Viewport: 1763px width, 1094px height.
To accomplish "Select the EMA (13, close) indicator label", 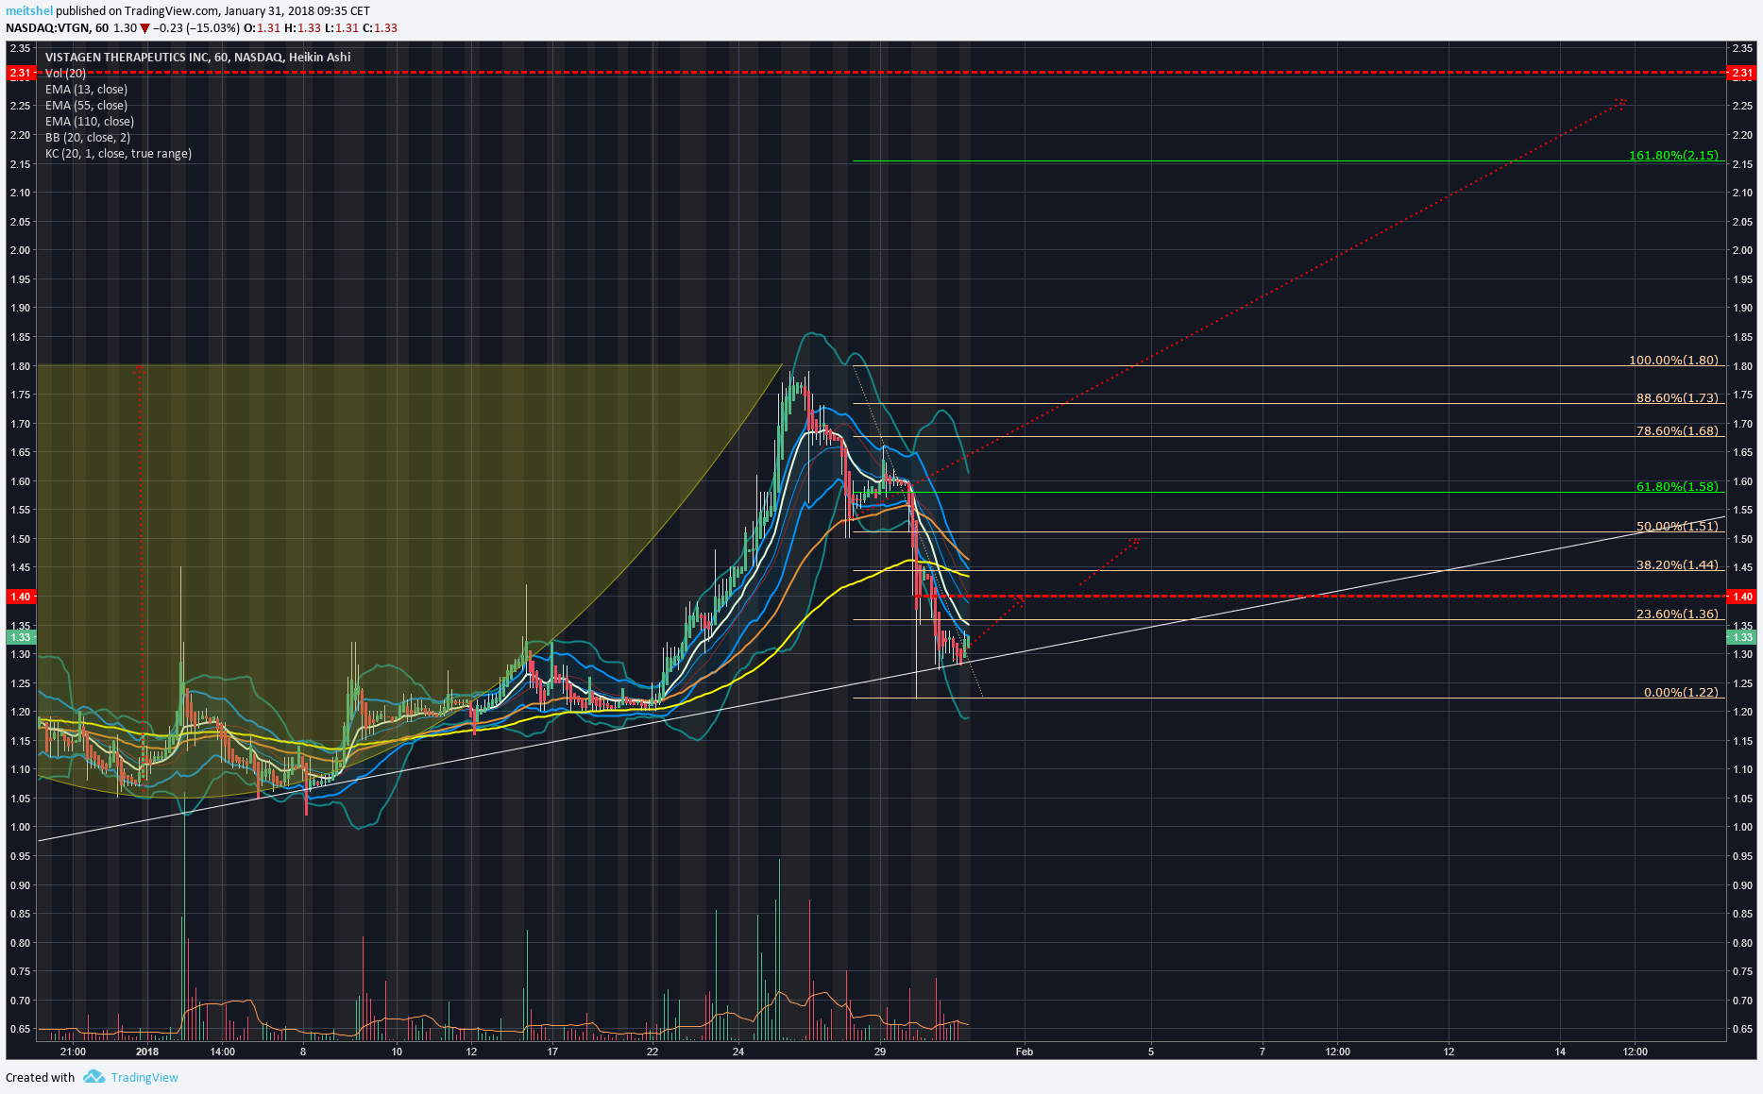I will pyautogui.click(x=86, y=90).
